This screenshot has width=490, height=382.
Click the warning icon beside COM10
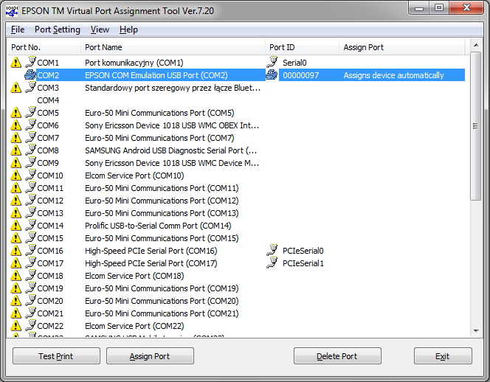pos(15,176)
